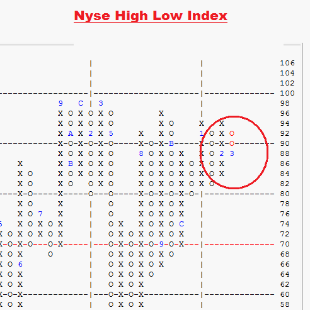
Task: Select the 102 scale value
Action: (x=287, y=83)
